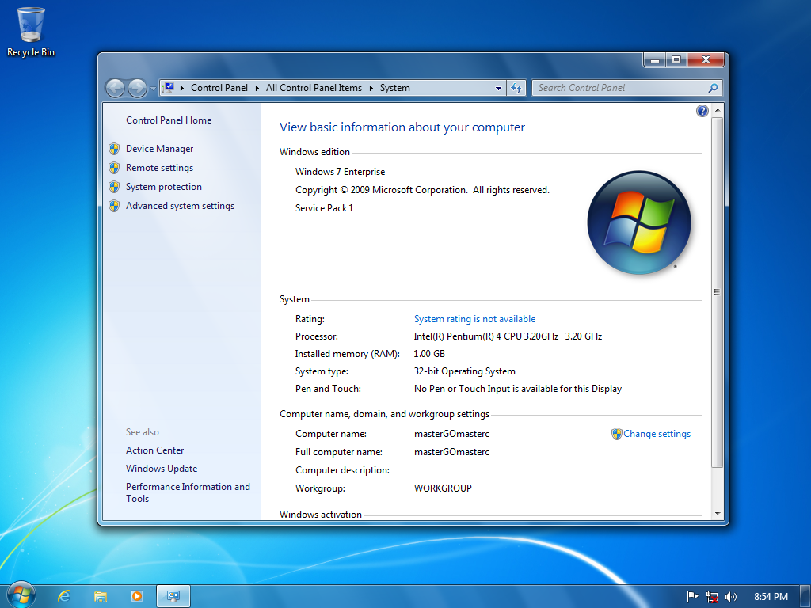Viewport: 811px width, 608px height.
Task: Open the volume icon in system tray
Action: (730, 596)
